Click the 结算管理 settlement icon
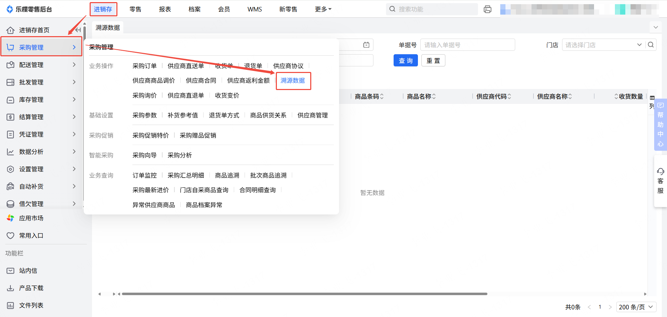The height and width of the screenshot is (317, 667). pyautogui.click(x=10, y=117)
